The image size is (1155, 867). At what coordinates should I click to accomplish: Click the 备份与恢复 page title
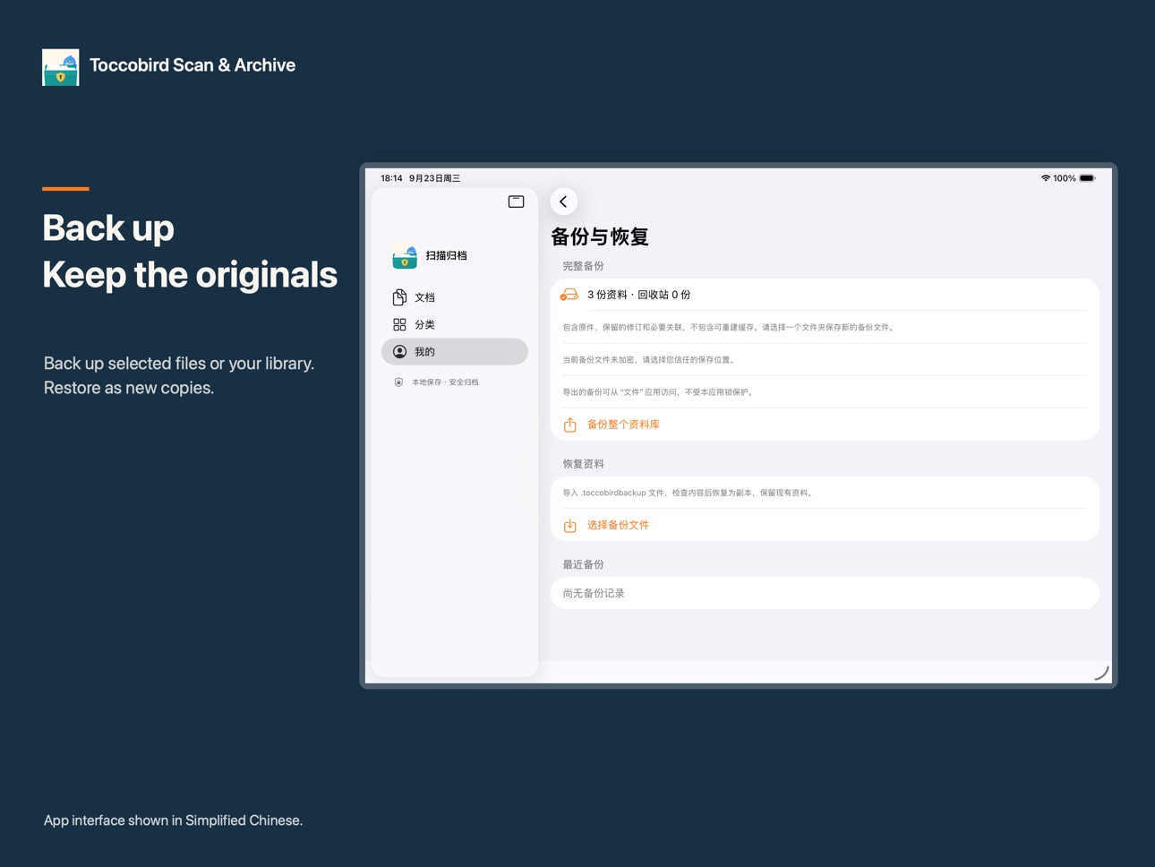600,236
